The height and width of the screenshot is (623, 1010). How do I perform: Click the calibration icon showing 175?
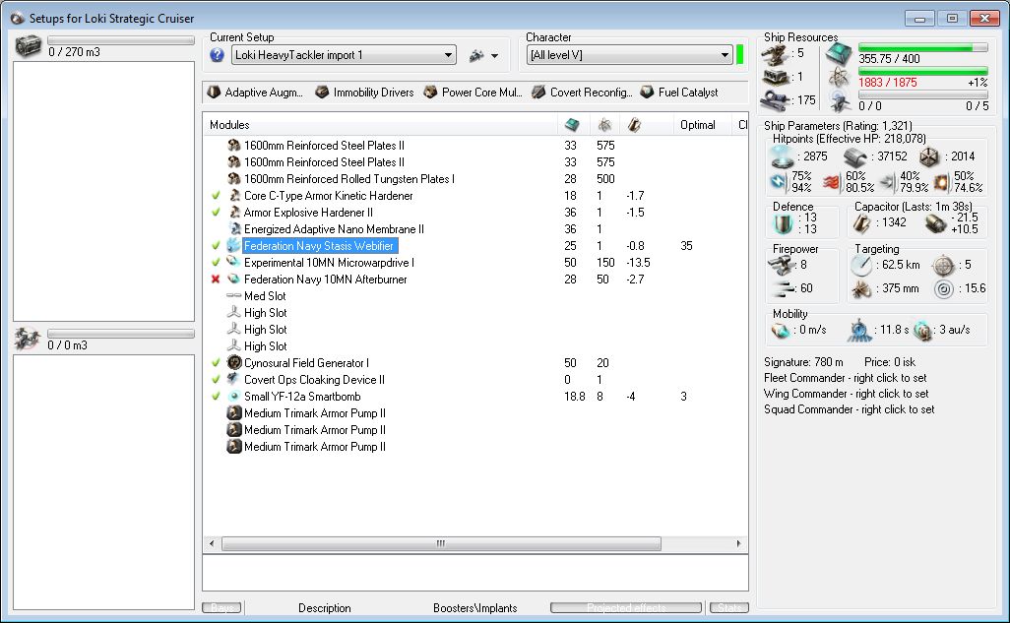[x=776, y=100]
